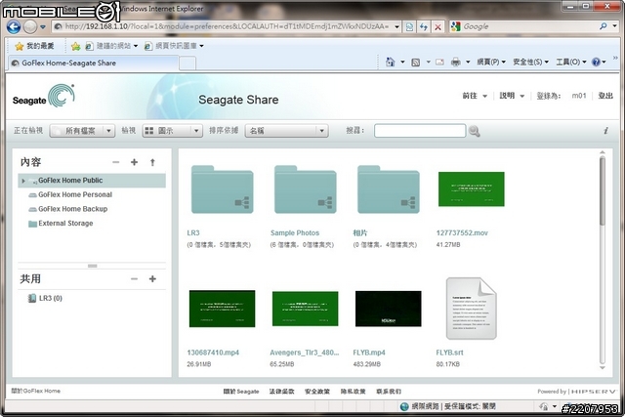
Task: Click the plus icon in 內容 panel header
Action: [135, 162]
